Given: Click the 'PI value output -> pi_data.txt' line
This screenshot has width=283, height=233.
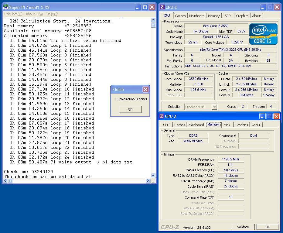Looking at the screenshot, I should (71, 162).
